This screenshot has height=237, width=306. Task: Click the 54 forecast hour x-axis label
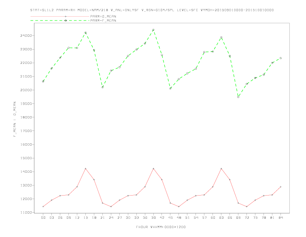pos(196,218)
